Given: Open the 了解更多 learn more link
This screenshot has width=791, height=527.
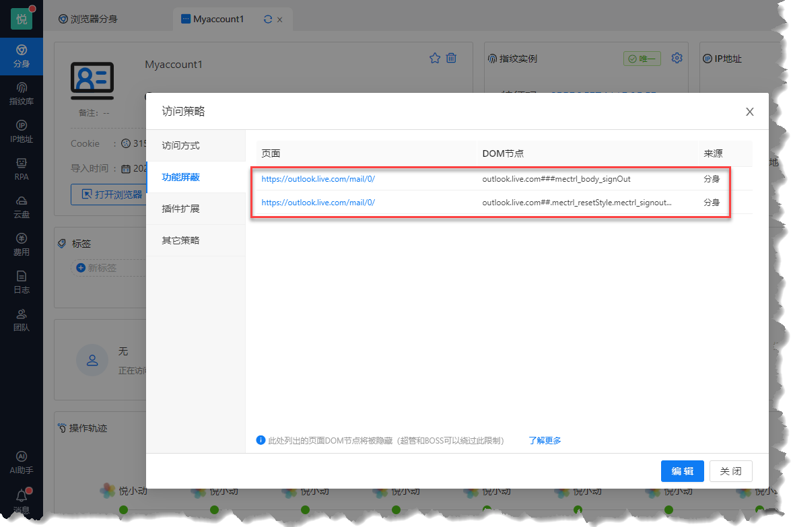Looking at the screenshot, I should click(545, 441).
